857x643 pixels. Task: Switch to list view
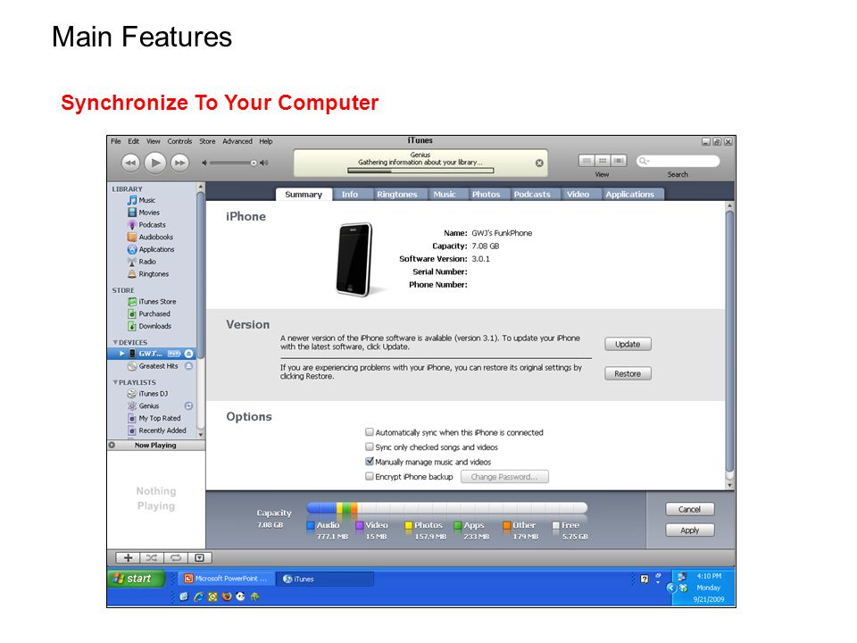[587, 161]
